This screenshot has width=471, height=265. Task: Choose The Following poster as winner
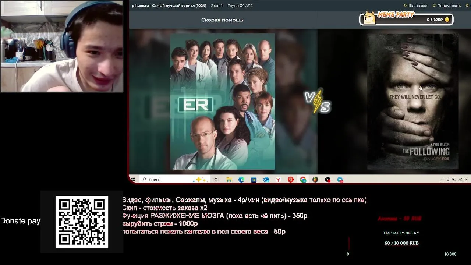pos(413,102)
